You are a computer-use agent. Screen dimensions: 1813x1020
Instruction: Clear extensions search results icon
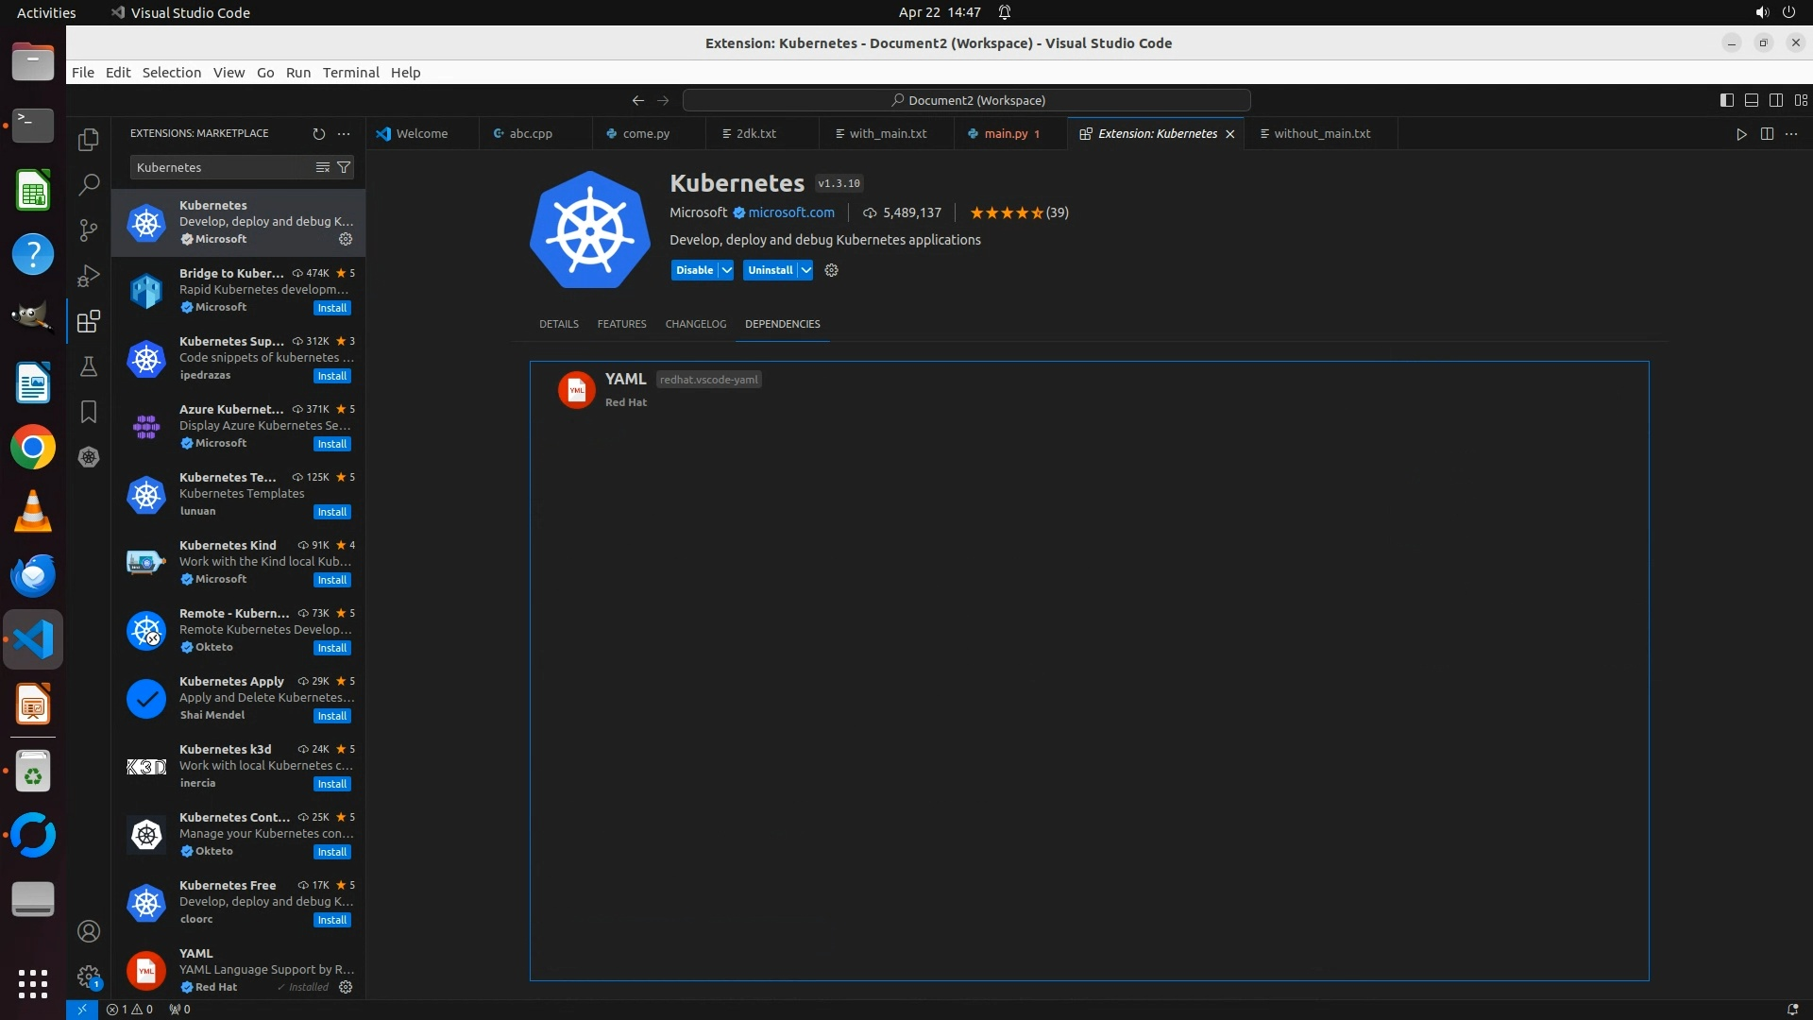pyautogui.click(x=323, y=167)
